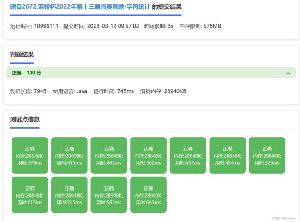300x222 pixels.
Task: Click test point card with 用时:615ms
Action: pyautogui.click(x=30, y=195)
